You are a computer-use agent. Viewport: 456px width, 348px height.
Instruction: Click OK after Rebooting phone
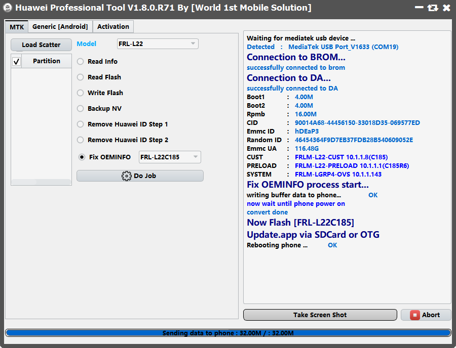point(332,245)
